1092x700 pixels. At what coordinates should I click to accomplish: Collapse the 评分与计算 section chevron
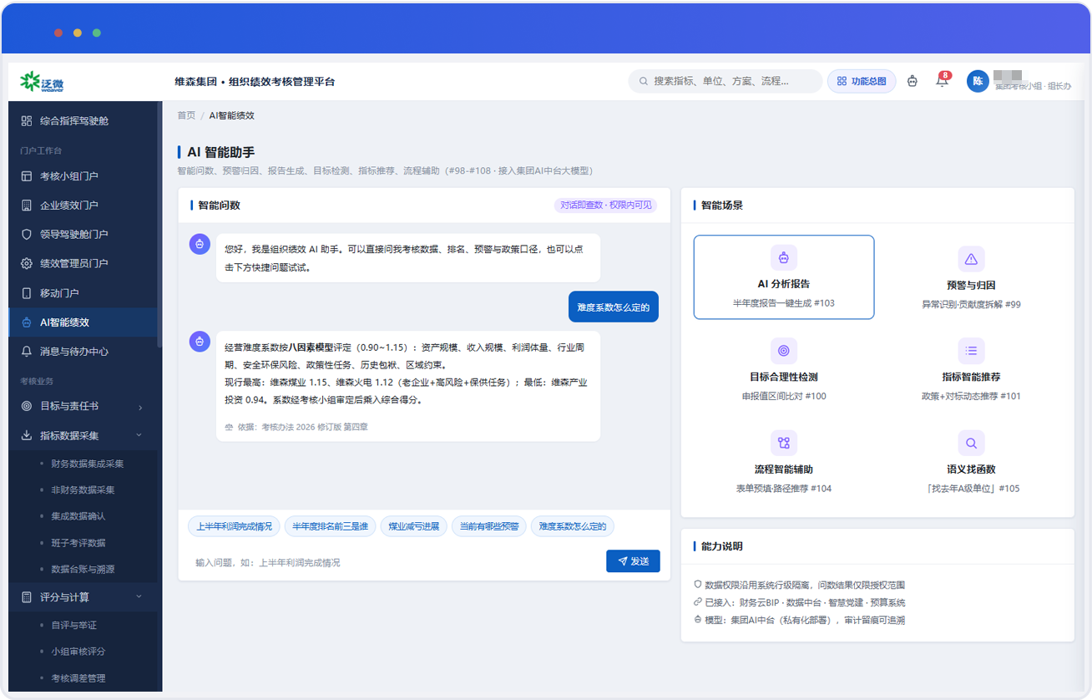139,597
